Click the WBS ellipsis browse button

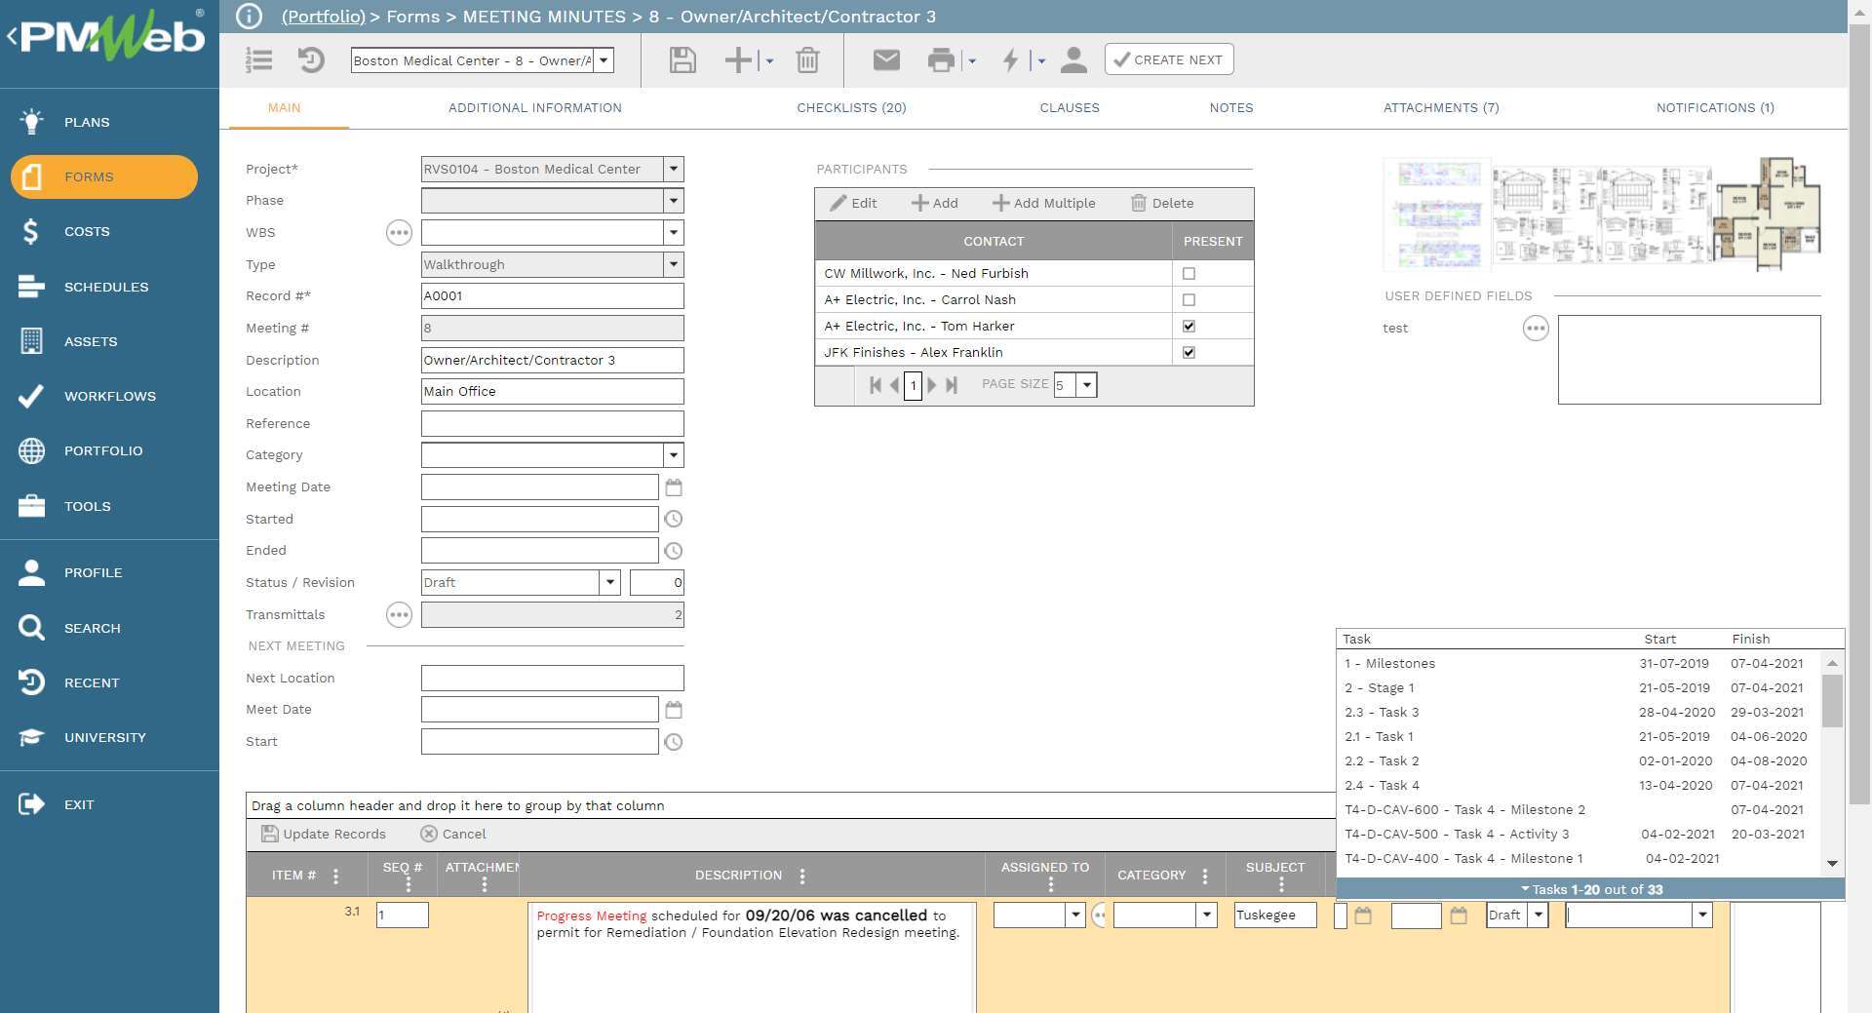pyautogui.click(x=399, y=233)
